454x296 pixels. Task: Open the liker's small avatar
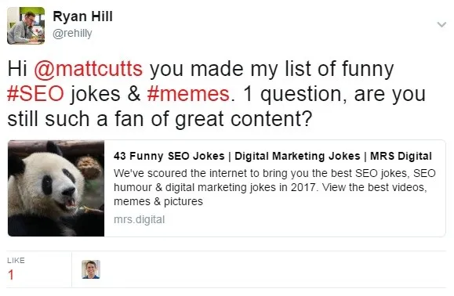(x=91, y=269)
